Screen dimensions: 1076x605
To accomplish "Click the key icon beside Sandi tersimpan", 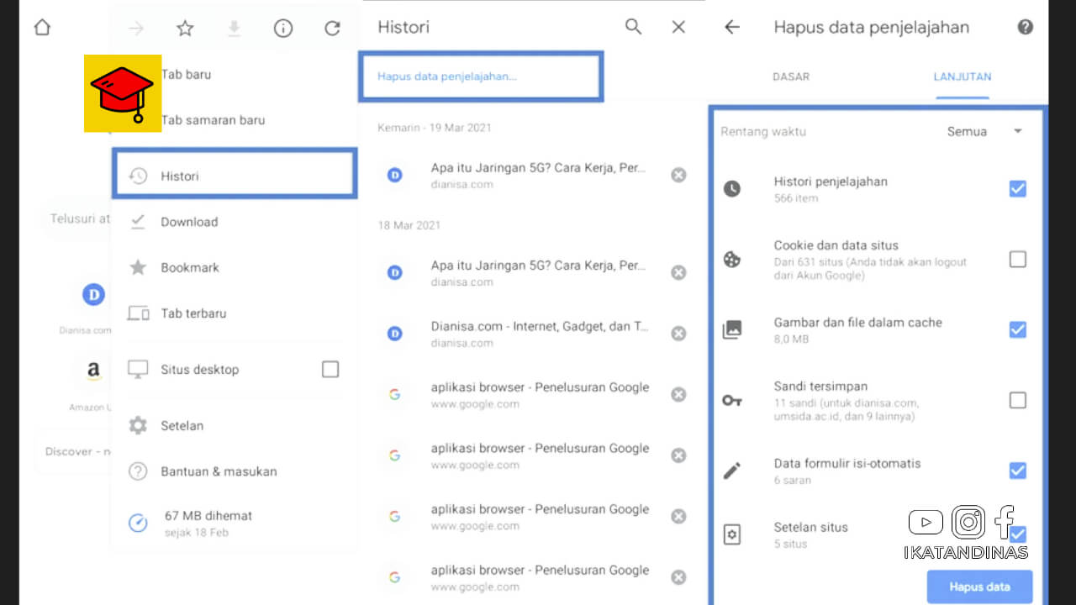I will (732, 401).
